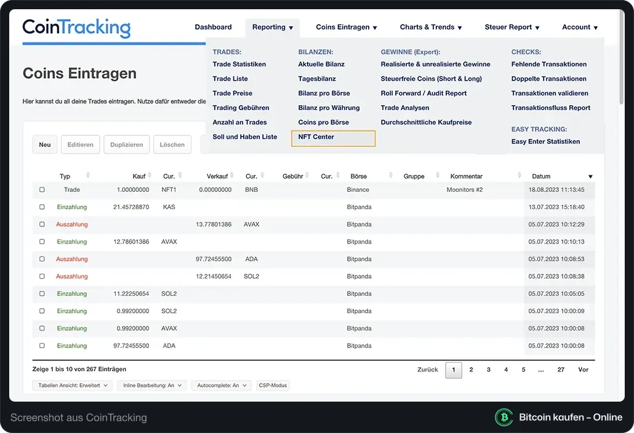Click the CSP-Modus button
The width and height of the screenshot is (634, 433).
click(273, 386)
